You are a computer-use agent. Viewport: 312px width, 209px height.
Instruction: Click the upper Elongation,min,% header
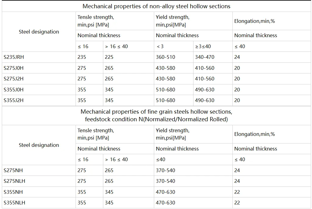[x=254, y=21]
